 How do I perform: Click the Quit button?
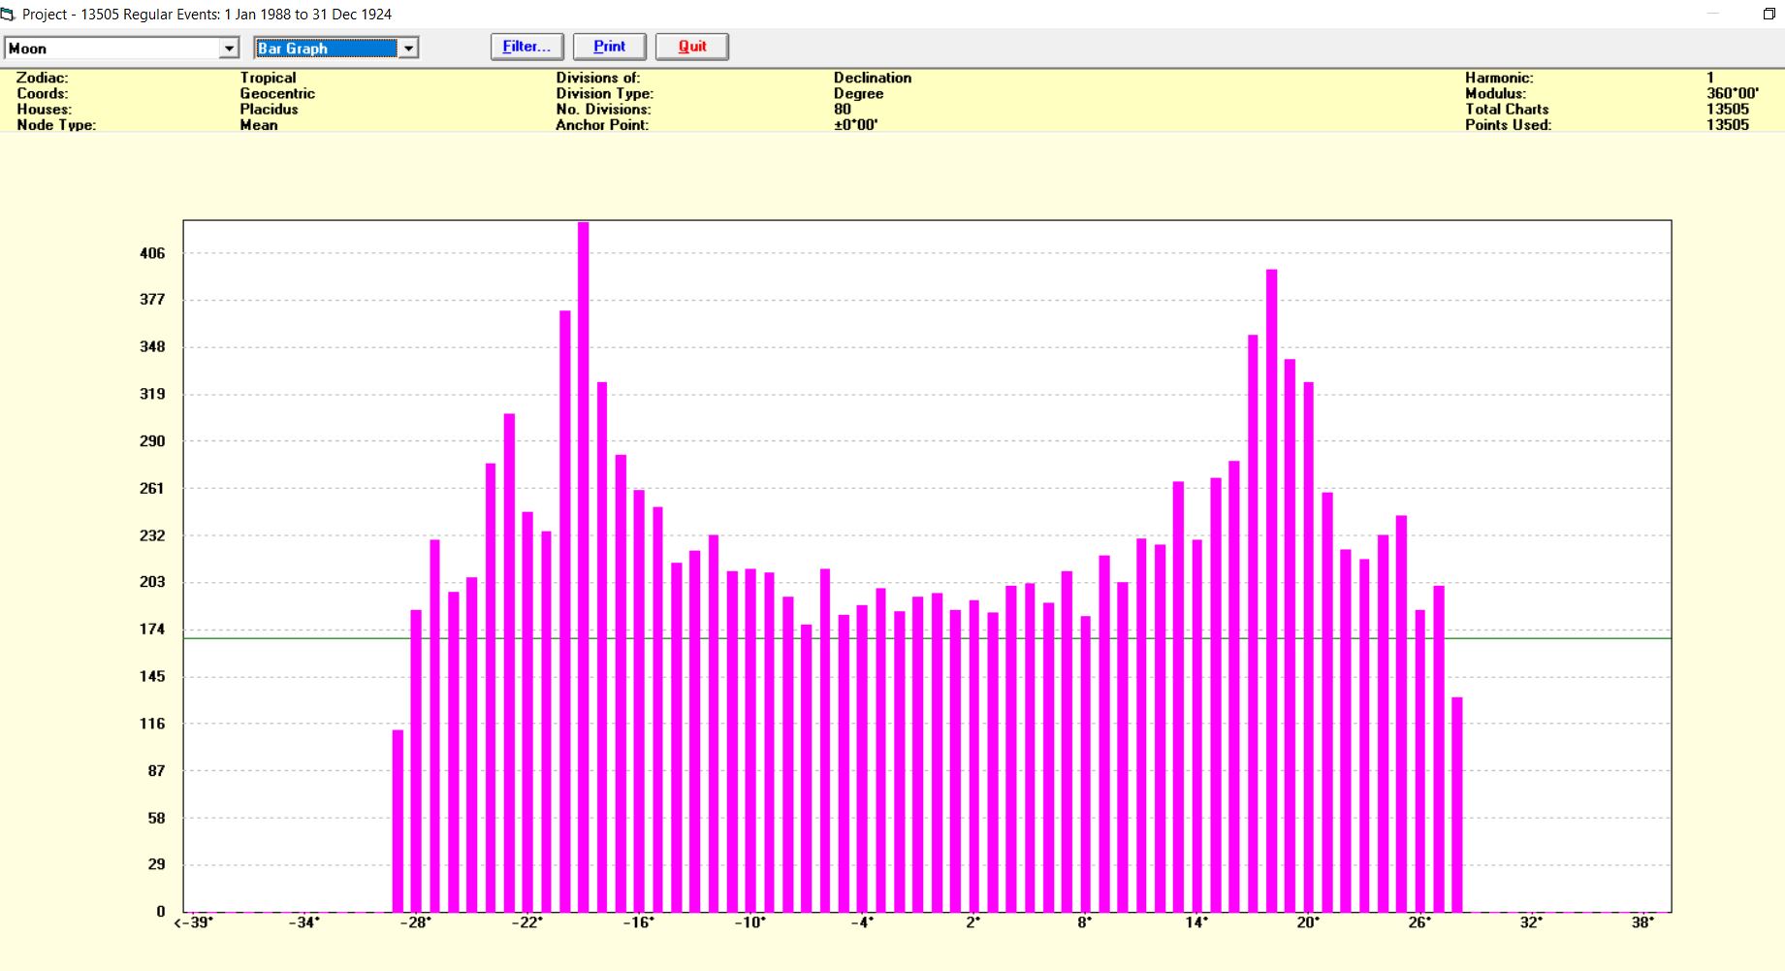pyautogui.click(x=692, y=47)
